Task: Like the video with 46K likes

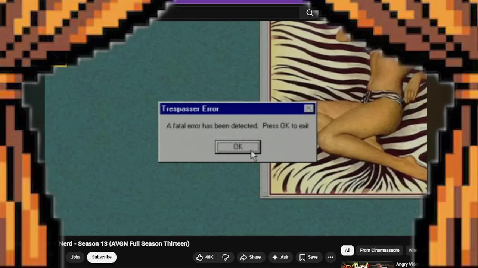Action: pyautogui.click(x=205, y=257)
